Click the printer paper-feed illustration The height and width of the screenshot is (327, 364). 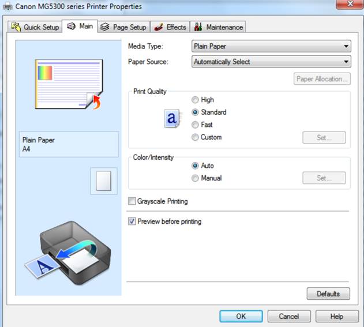point(68,253)
